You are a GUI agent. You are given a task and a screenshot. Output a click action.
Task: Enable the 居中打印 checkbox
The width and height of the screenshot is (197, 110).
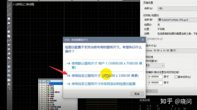[x=176, y=77]
